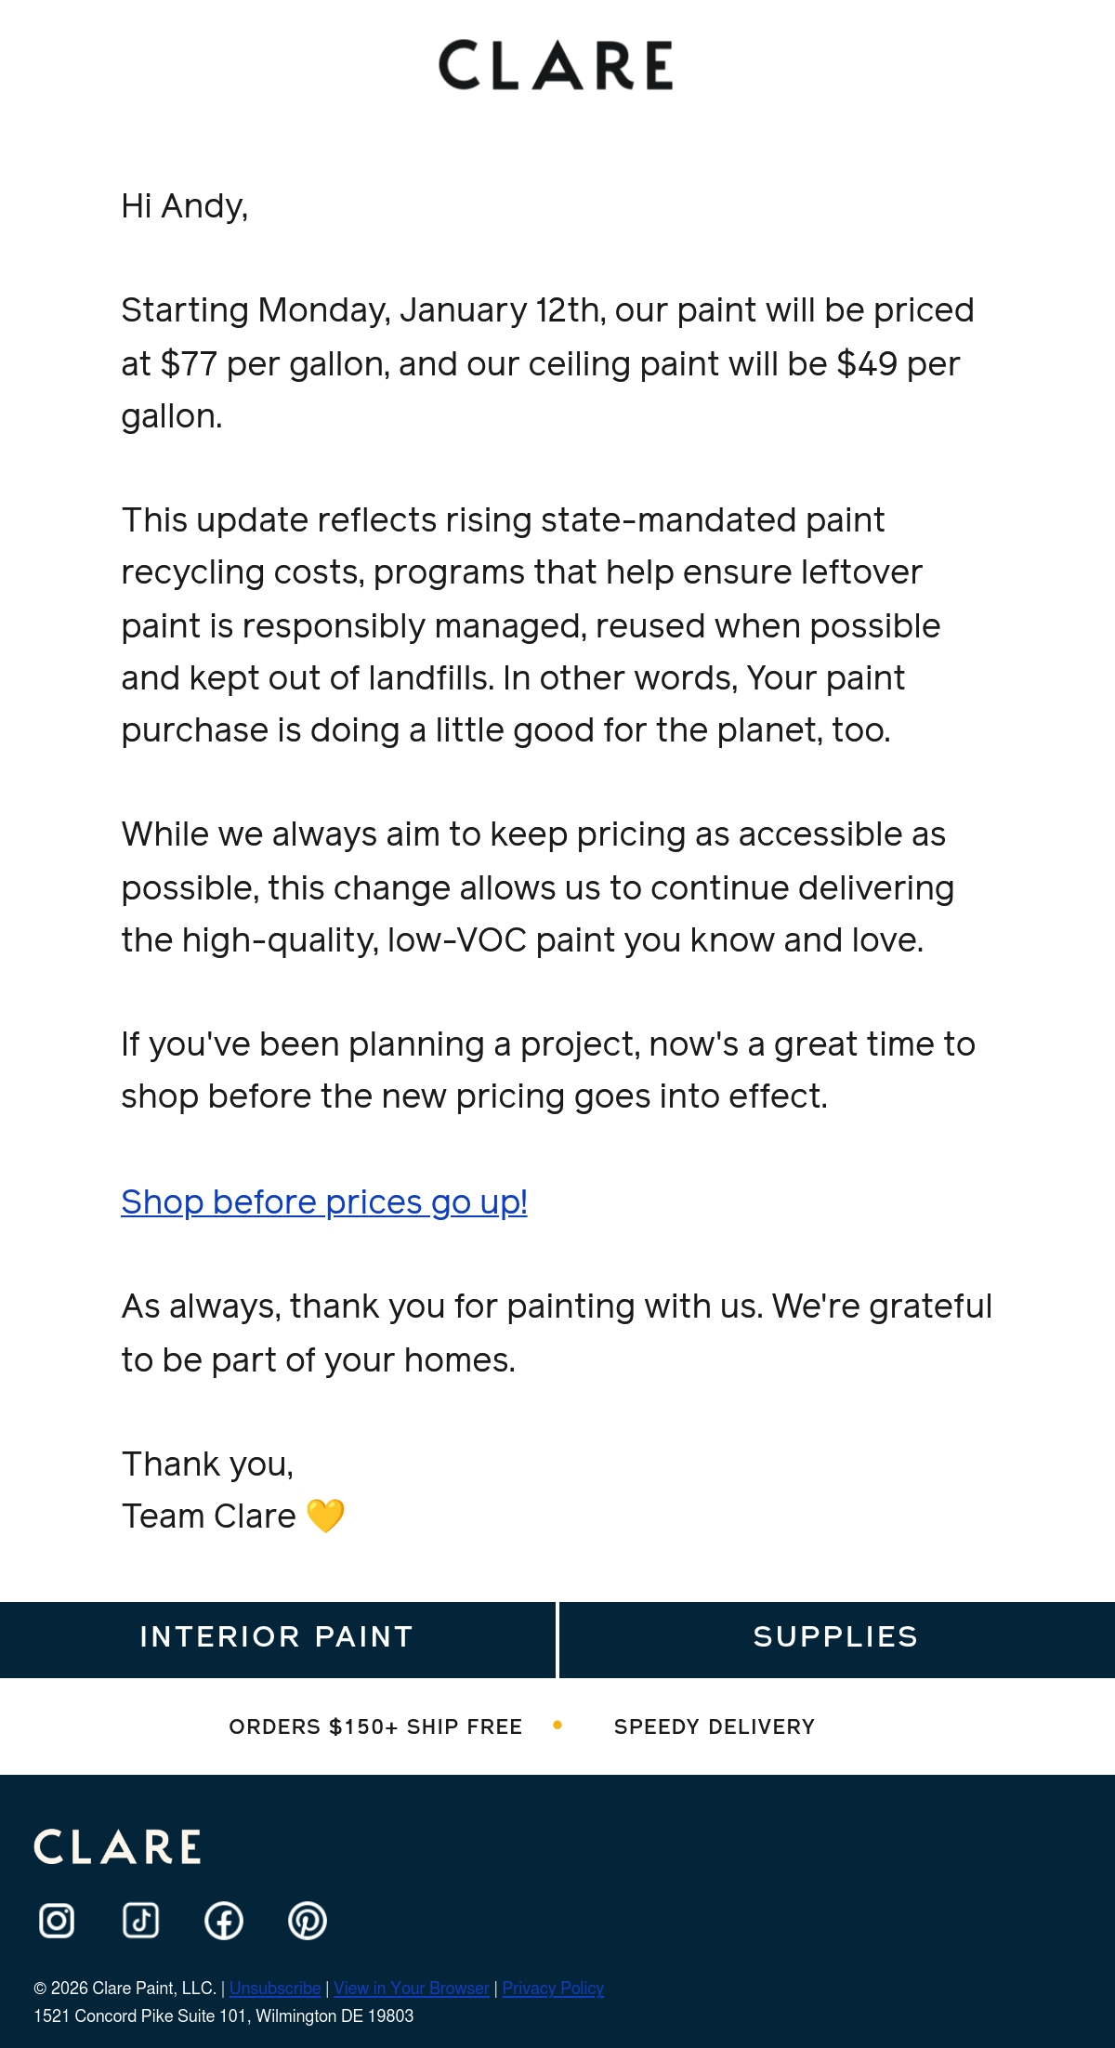Open the INTERIOR PAINT section
The width and height of the screenshot is (1115, 2048).
278,1639
